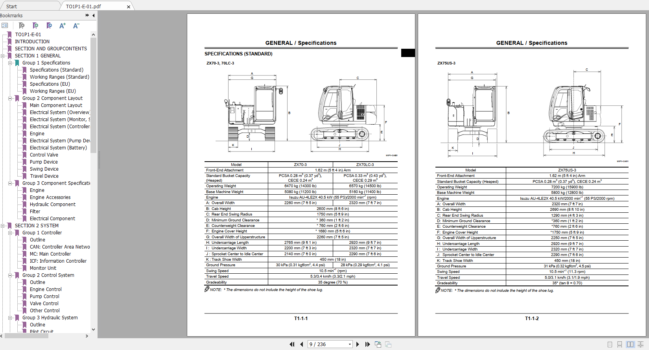This screenshot has width=649, height=350.
Task: Open Working Ranges (Standard) bookmark
Action: click(x=59, y=77)
